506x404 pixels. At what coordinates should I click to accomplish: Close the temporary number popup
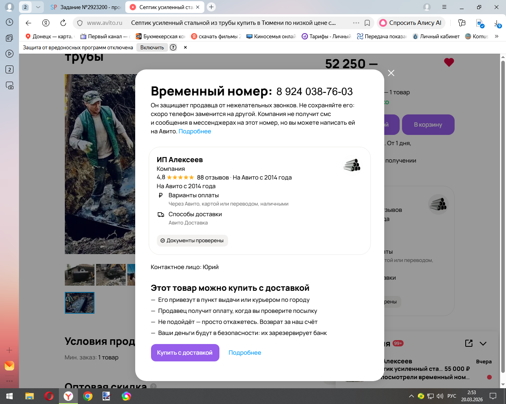click(x=391, y=73)
